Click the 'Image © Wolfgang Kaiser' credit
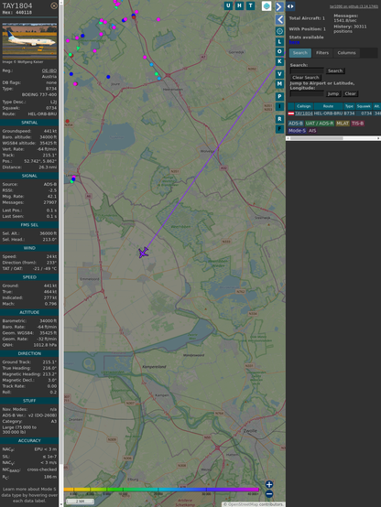This screenshot has height=507, width=381. pos(23,61)
